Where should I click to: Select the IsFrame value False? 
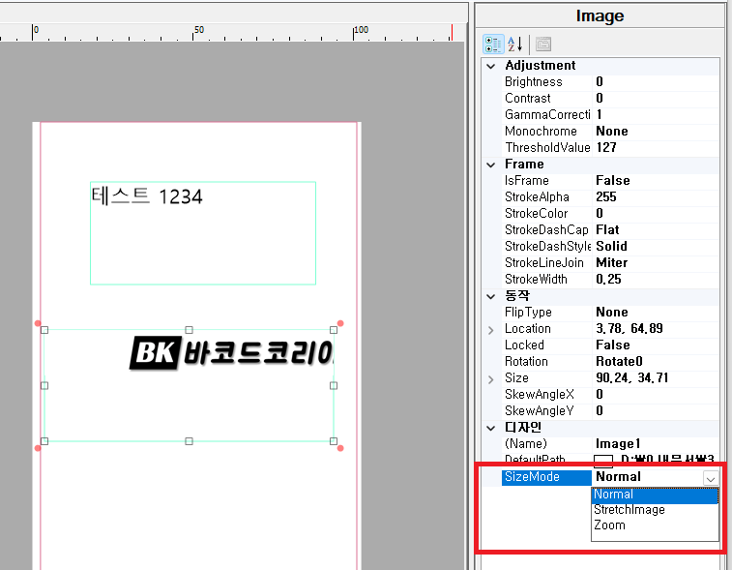point(656,181)
